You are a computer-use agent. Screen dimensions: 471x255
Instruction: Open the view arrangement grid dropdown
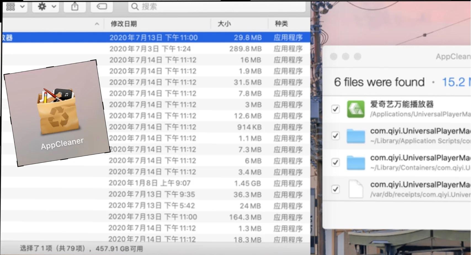point(15,6)
